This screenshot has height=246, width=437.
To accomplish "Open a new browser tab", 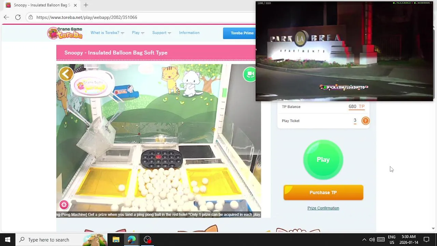I will click(x=86, y=5).
